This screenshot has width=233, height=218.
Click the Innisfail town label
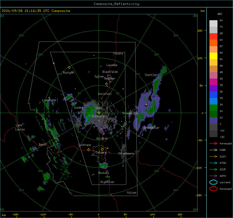coord(105,94)
